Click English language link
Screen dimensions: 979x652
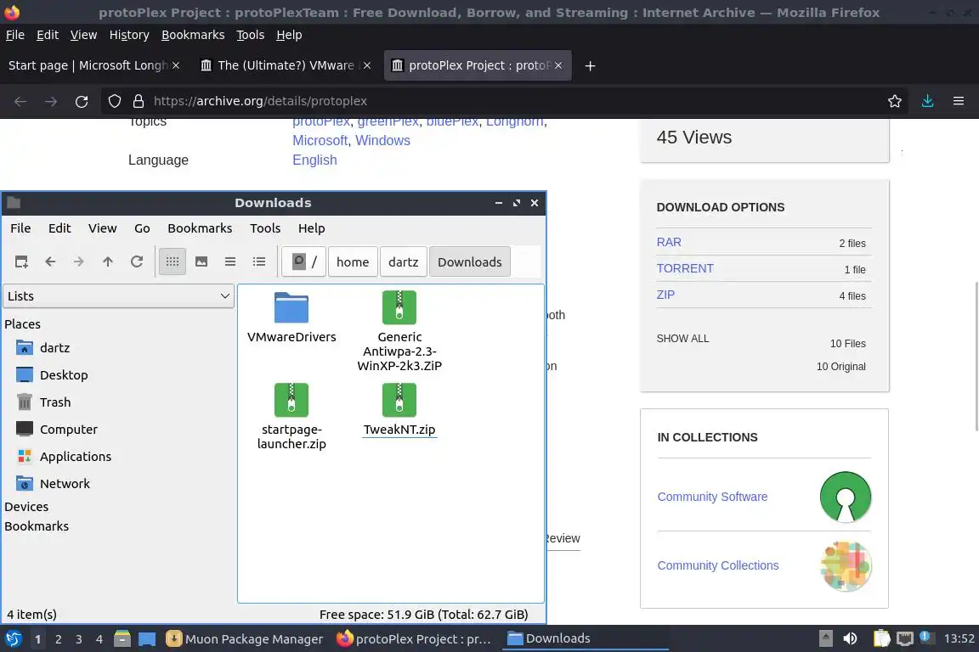point(314,160)
